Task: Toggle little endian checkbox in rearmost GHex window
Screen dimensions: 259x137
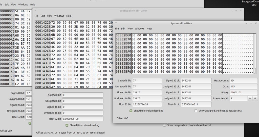Action: tap(30, 123)
